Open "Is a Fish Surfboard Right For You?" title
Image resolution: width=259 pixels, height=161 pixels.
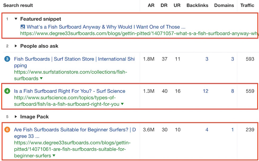70,91
